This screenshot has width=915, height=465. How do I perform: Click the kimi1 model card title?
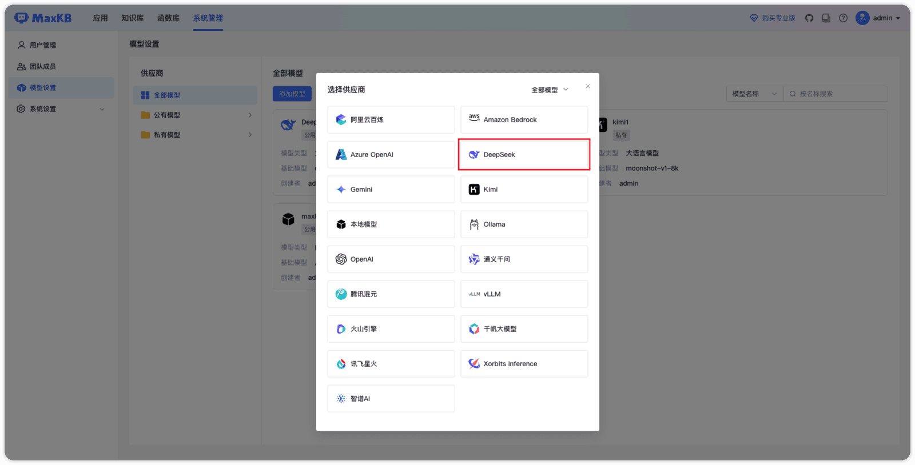[620, 122]
